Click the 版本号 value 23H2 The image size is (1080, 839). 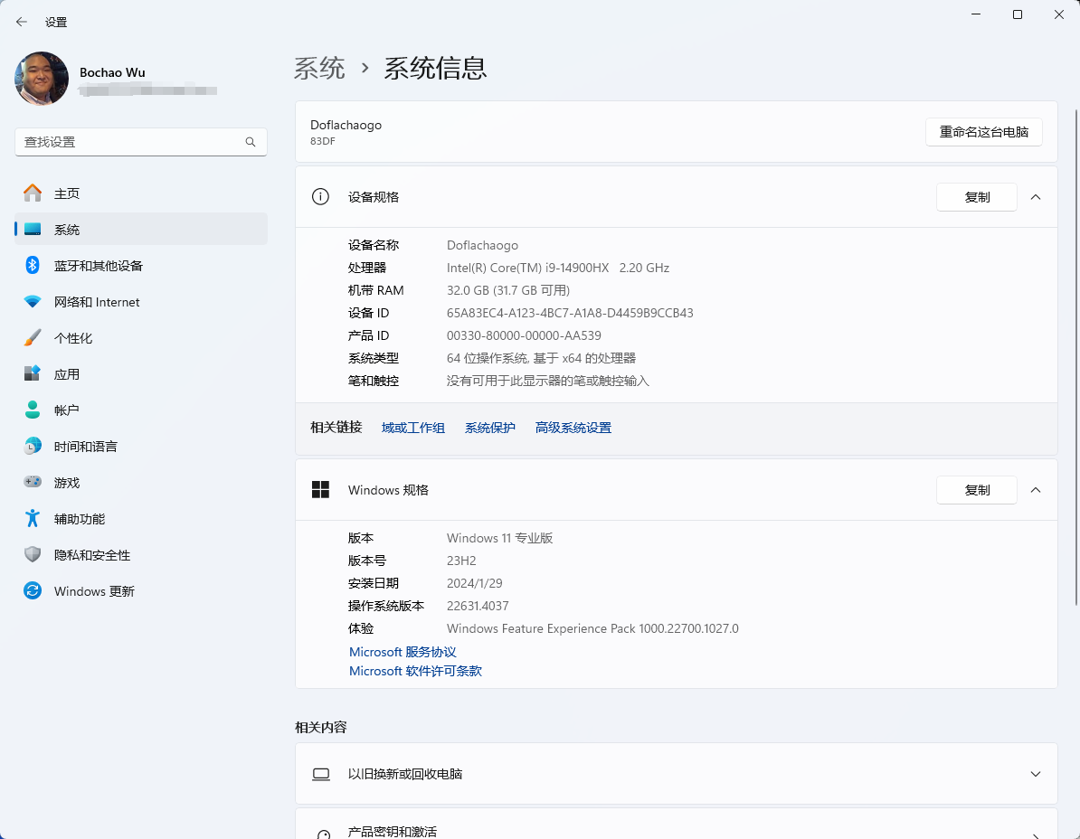(x=461, y=561)
